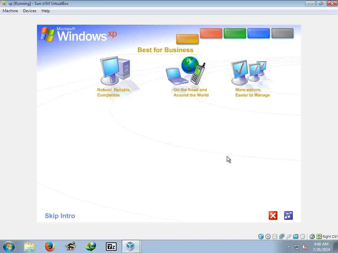
Task: Select the orange tour section tab
Action: coord(187,39)
